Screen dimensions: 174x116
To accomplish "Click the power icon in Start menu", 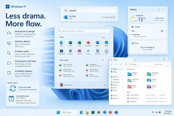I will 105,85.
